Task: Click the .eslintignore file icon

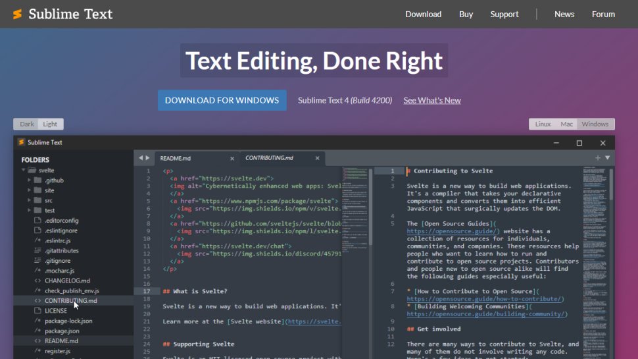Action: point(38,231)
